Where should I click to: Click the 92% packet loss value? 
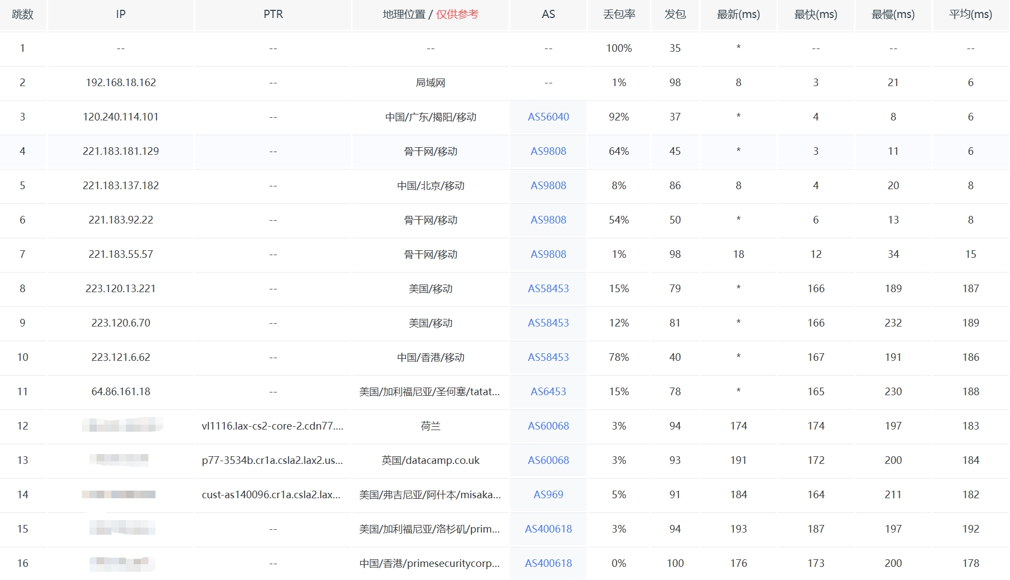pyautogui.click(x=619, y=117)
